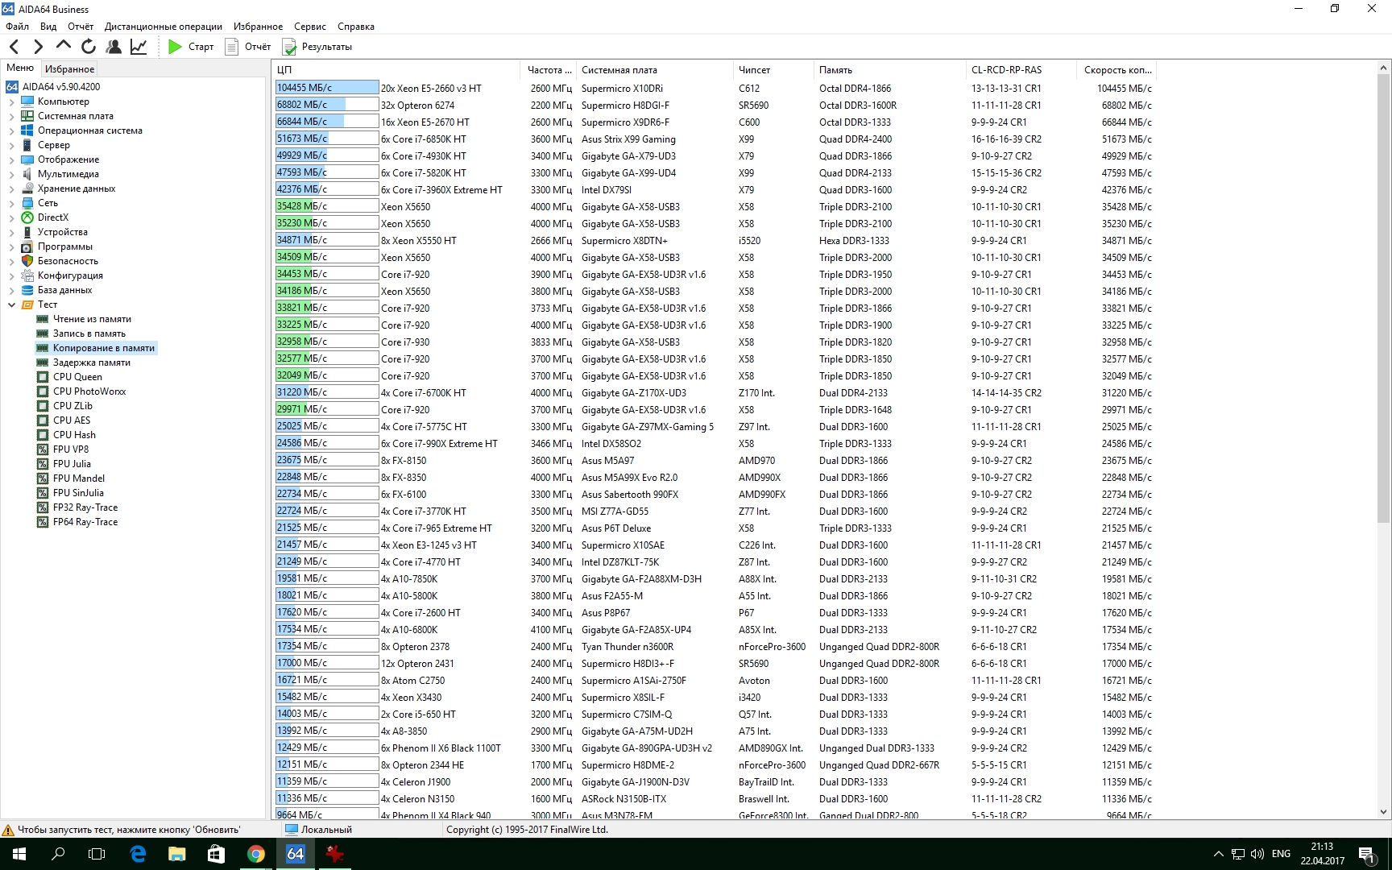Open the user manager toolbar icon
Viewport: 1392px width, 870px height.
[114, 47]
